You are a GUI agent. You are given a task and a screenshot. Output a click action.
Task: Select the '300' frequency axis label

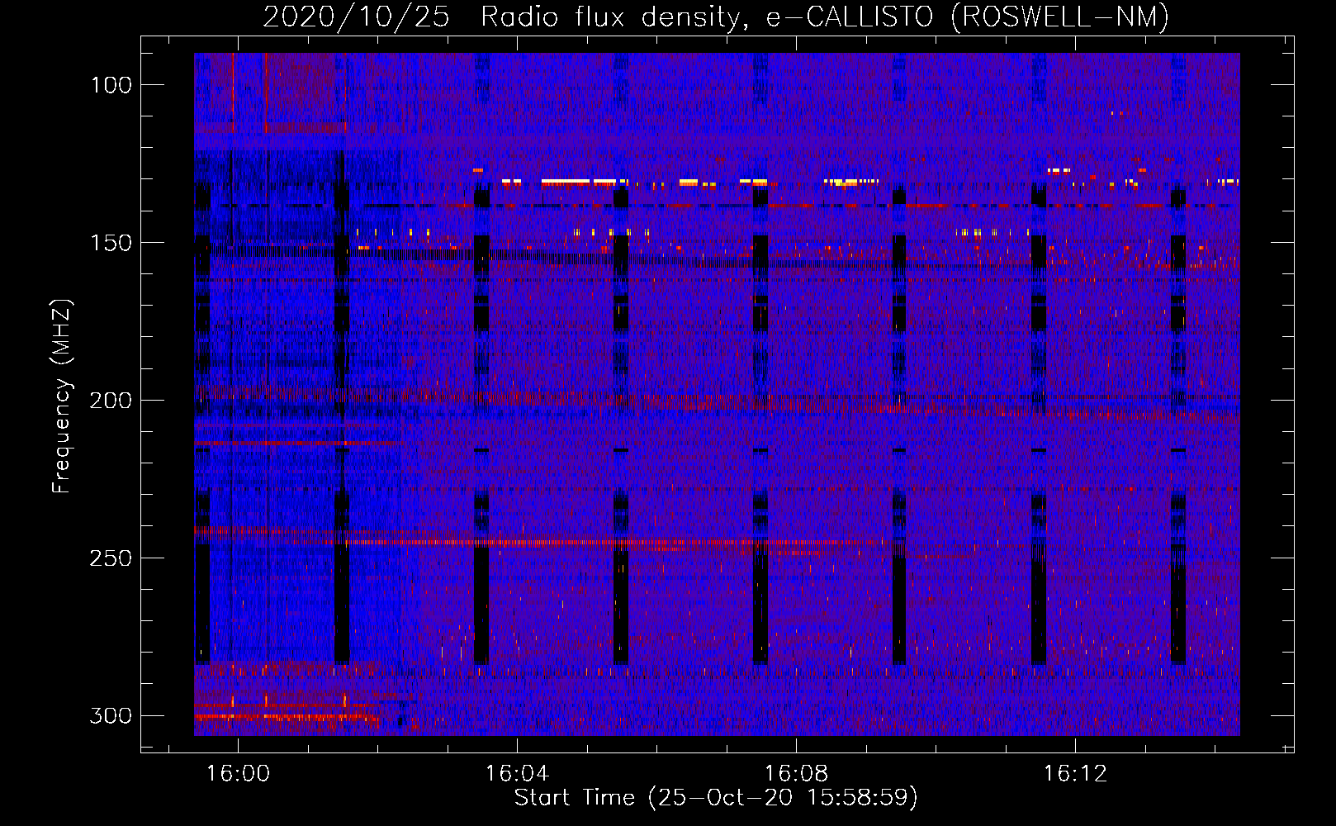110,716
